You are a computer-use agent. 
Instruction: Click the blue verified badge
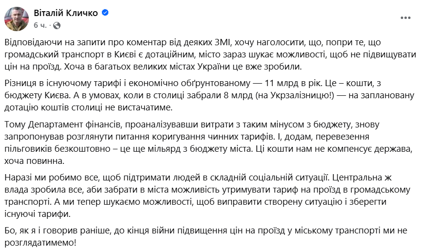(x=105, y=14)
